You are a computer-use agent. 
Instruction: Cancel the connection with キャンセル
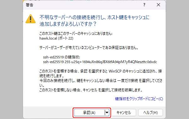tap(124, 113)
